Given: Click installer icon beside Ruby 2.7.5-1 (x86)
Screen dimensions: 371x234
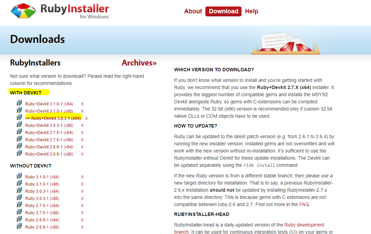Looking at the screenshot, I should pyautogui.click(x=19, y=212).
